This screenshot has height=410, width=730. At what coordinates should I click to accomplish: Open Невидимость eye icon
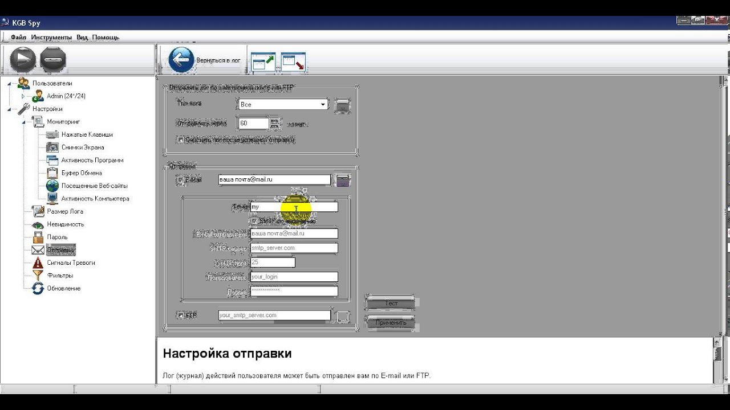(38, 224)
